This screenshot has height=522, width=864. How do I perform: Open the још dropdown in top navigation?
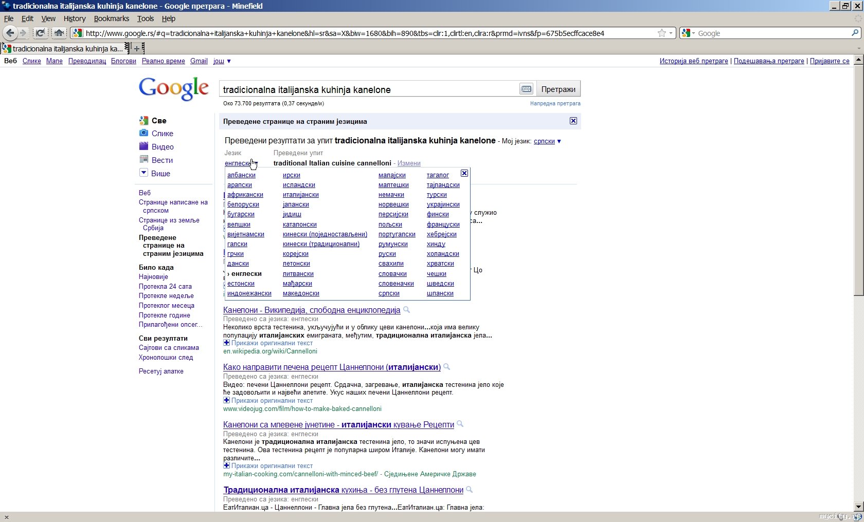(222, 61)
